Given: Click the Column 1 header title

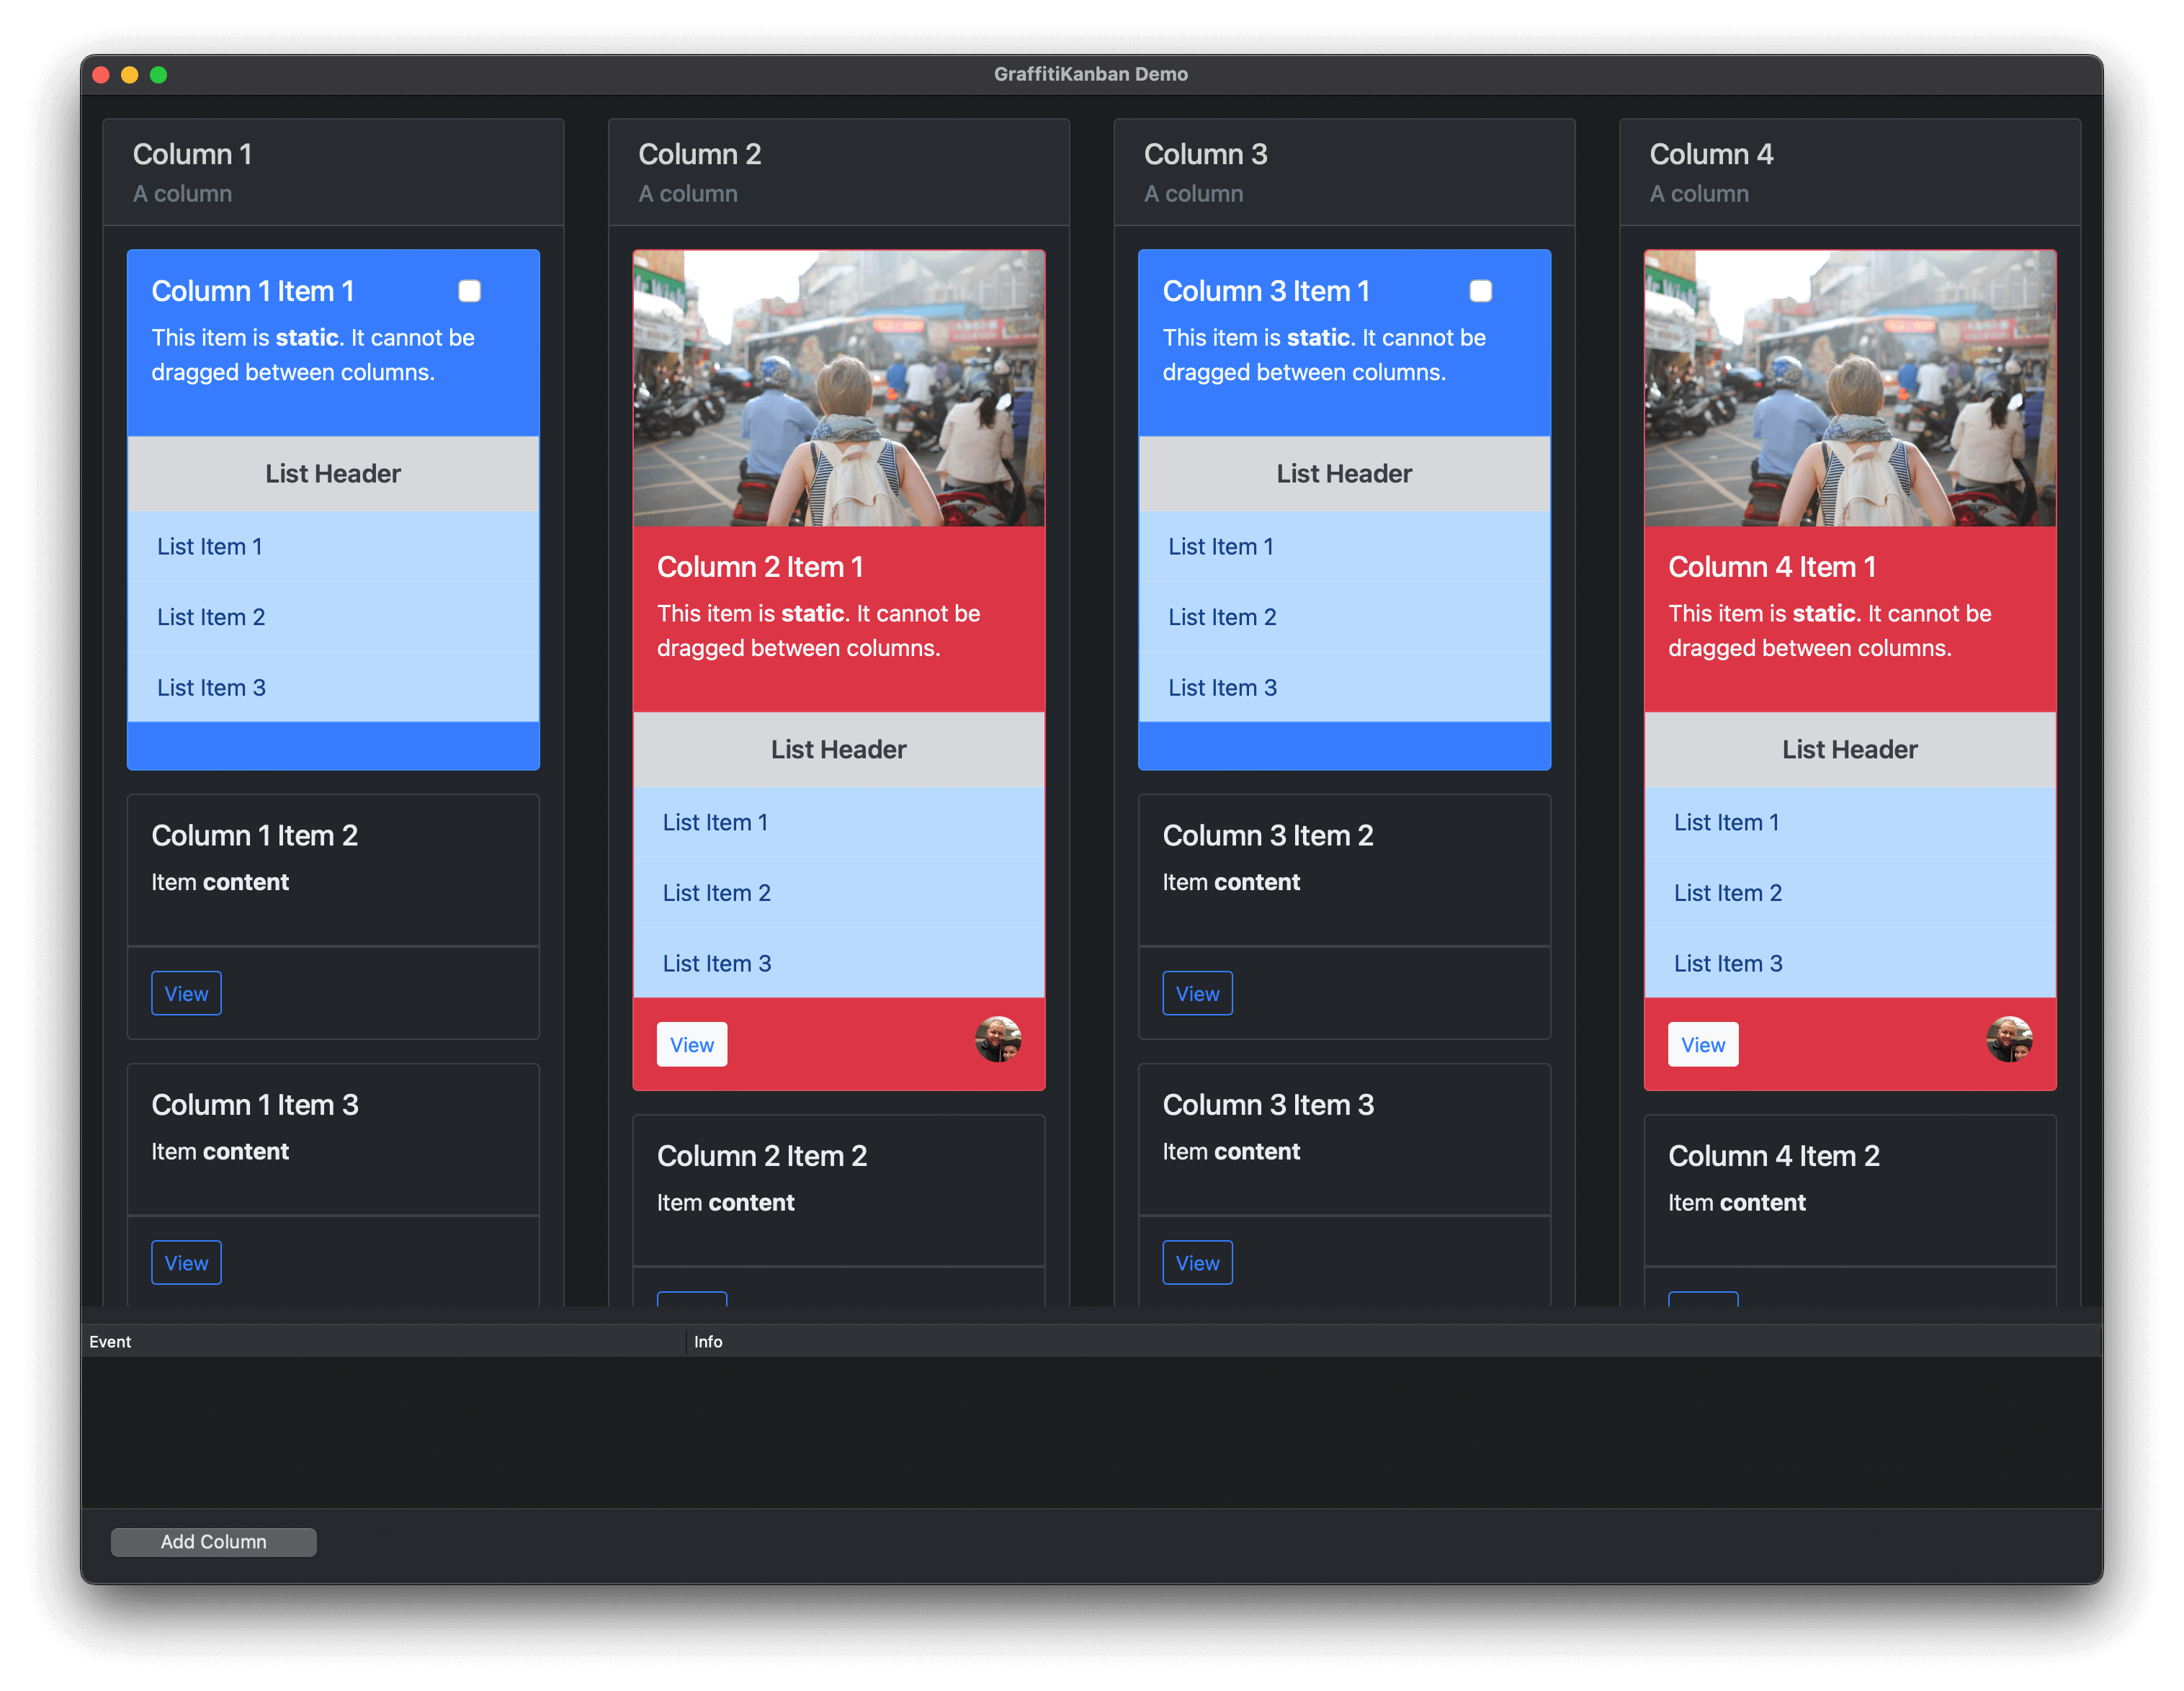Looking at the screenshot, I should point(192,154).
